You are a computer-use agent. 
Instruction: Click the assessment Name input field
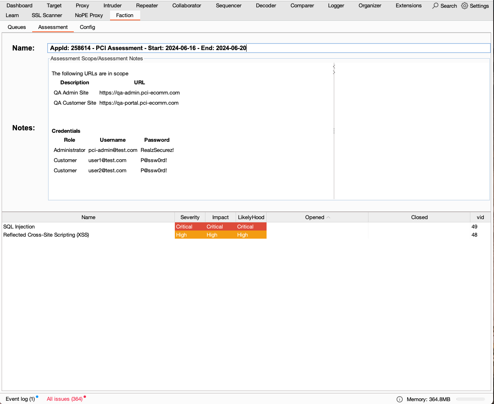coord(269,48)
